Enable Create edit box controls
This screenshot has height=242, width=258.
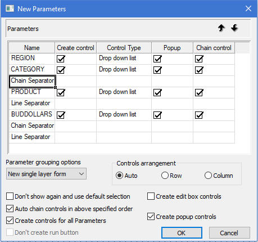[151, 196]
